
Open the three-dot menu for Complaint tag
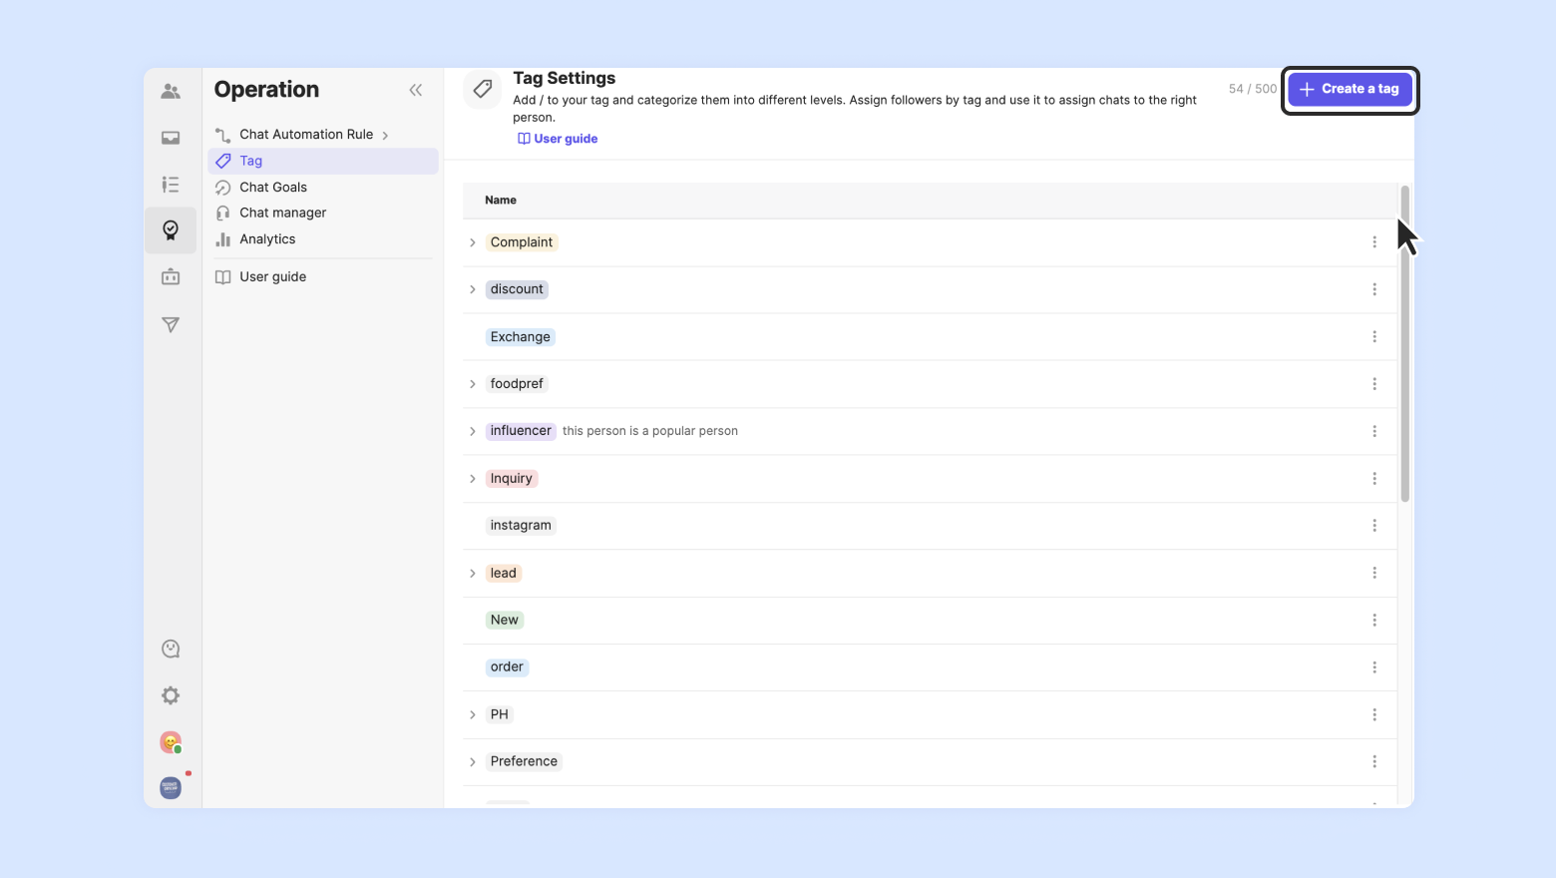1374,242
